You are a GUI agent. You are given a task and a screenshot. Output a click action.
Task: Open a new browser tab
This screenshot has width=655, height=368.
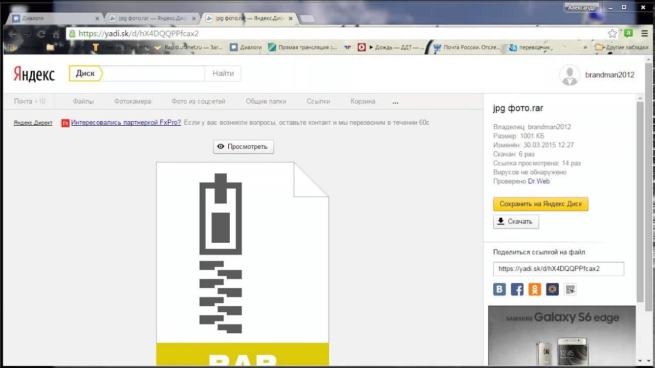(x=307, y=19)
